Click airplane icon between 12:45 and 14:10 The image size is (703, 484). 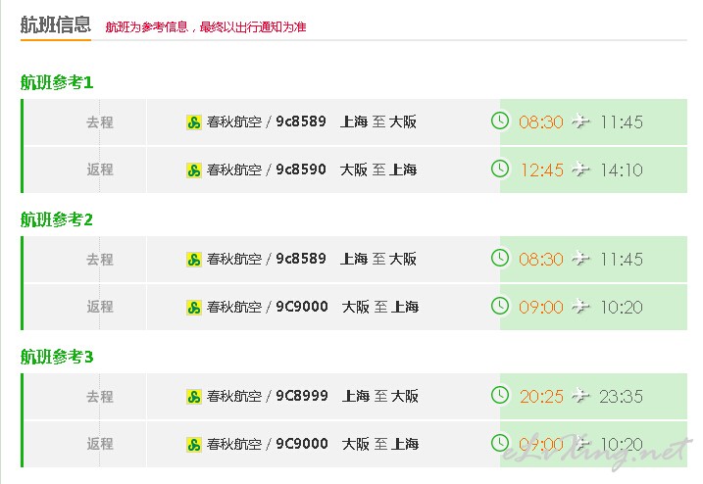(581, 169)
